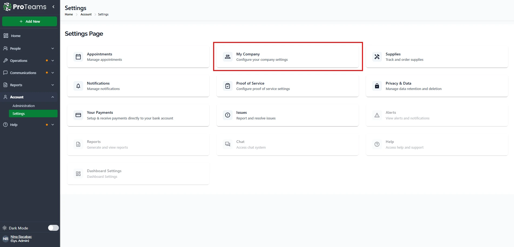The width and height of the screenshot is (514, 247).
Task: Click the Appointments calendar icon
Action: coord(78,57)
